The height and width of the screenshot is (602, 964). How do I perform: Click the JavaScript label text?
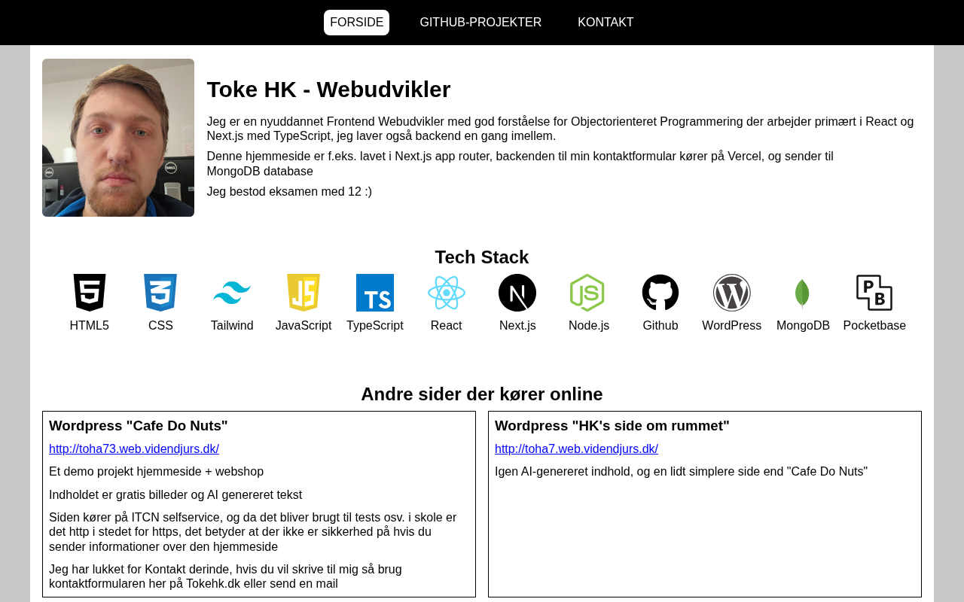pyautogui.click(x=304, y=326)
